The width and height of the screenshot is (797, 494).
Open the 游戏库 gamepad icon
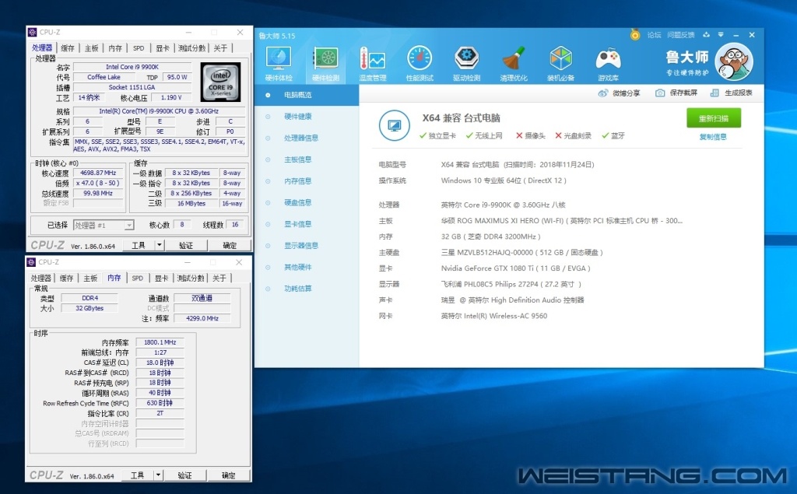608,64
